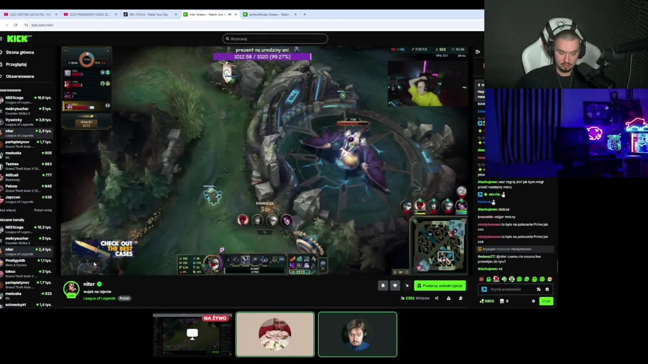The image size is (648, 364).
Task: Select the participant thumbnail in blue shirt
Action: (357, 334)
